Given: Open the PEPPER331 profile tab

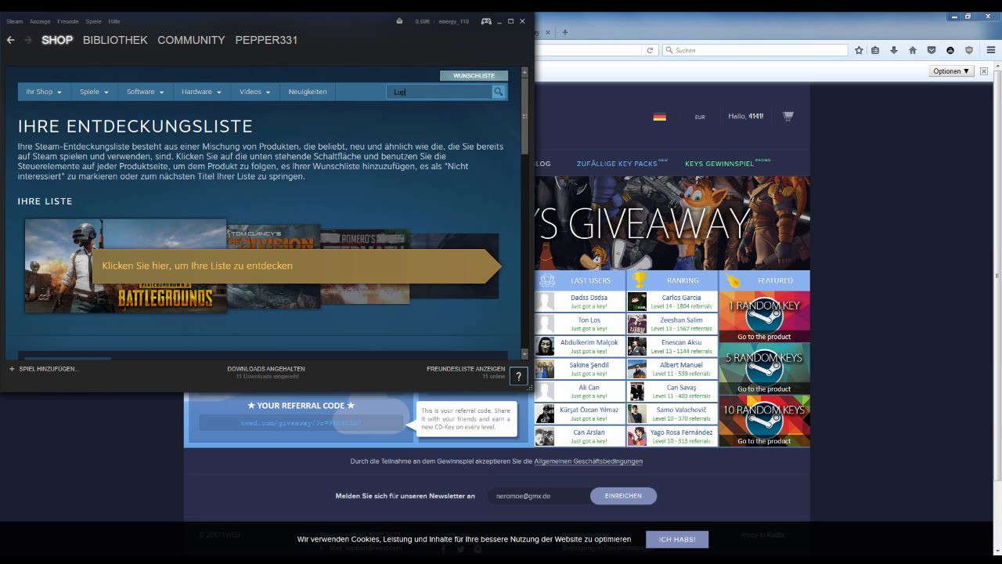Looking at the screenshot, I should tap(266, 40).
